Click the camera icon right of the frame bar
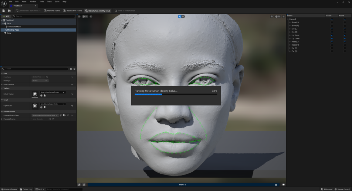The image size is (352, 191). pos(283,185)
